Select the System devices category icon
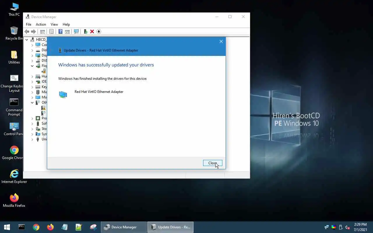The width and height of the screenshot is (373, 233). [x=38, y=134]
